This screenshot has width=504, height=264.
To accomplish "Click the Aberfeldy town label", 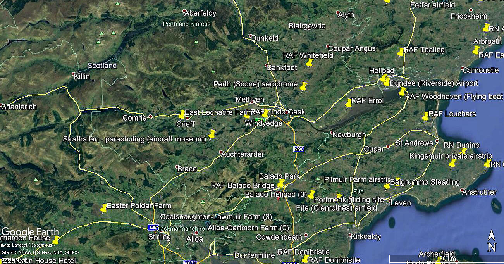I will point(200,13).
